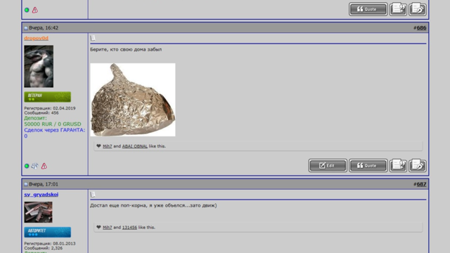Click the multi-quote icon in post #686
450x253 pixels.
[x=398, y=166]
